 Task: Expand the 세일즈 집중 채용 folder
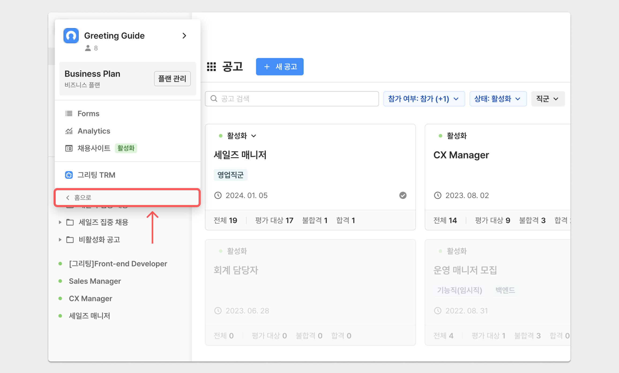point(60,222)
